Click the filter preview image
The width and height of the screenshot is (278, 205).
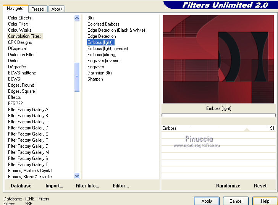tap(218, 59)
